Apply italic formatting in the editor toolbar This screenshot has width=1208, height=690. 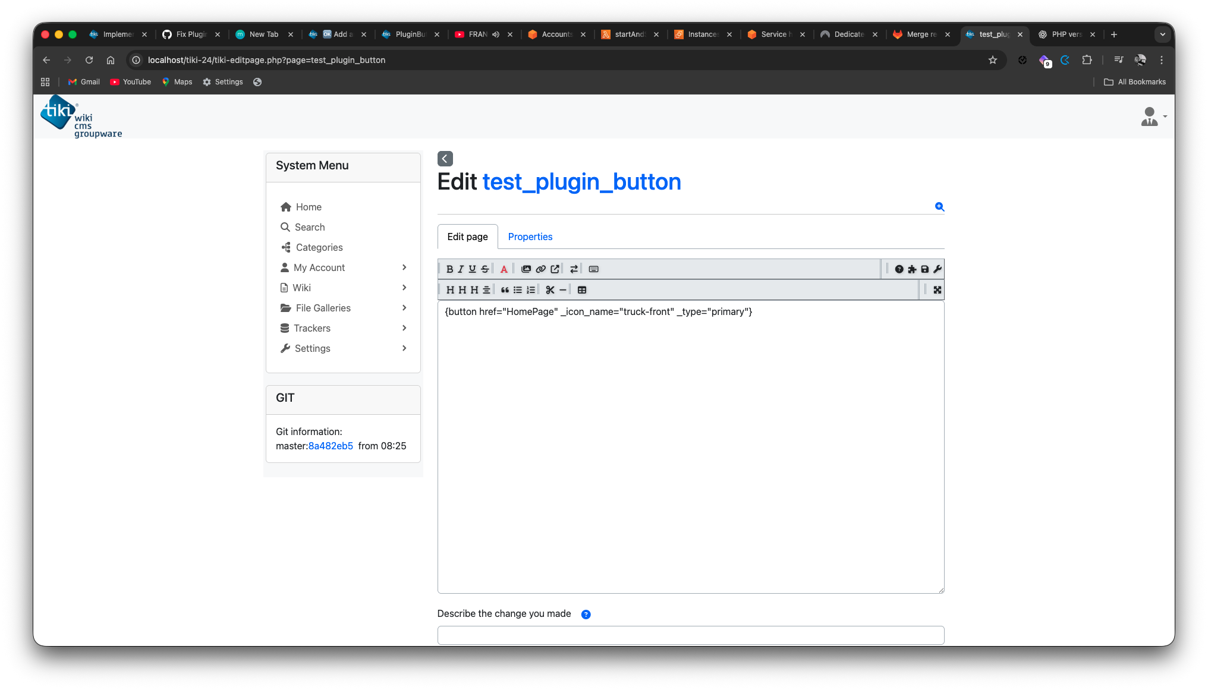click(x=461, y=269)
